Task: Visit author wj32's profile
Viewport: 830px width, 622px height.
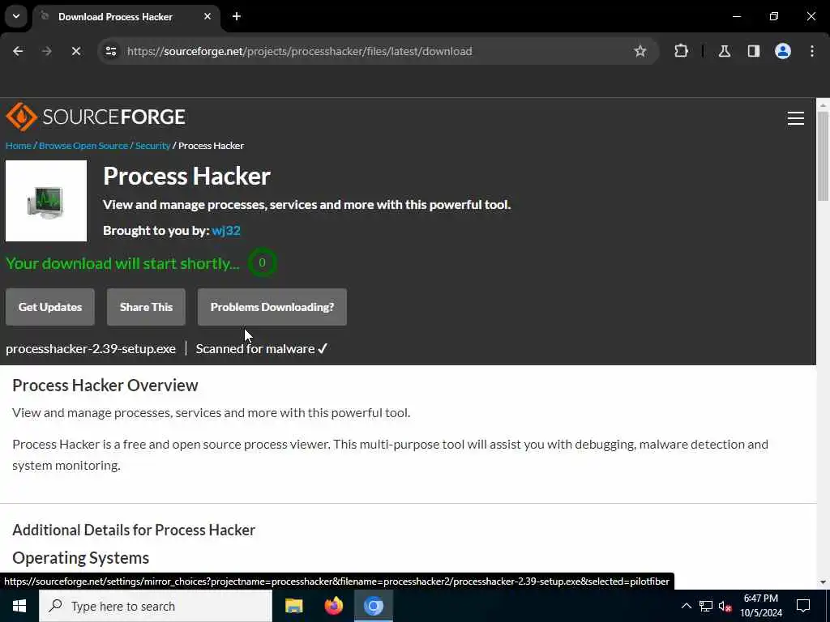Action: pyautogui.click(x=226, y=231)
